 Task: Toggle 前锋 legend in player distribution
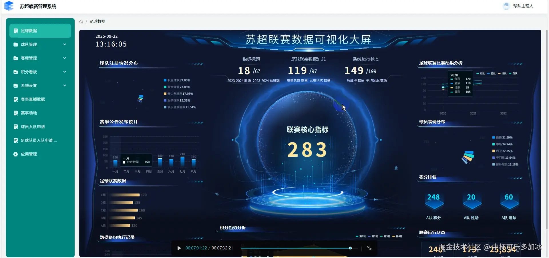[x=502, y=138]
